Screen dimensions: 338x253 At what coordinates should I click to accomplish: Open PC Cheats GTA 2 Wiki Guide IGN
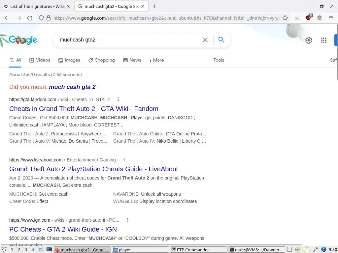pos(63,229)
